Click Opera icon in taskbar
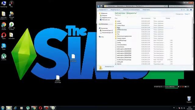195x110 pixels. [41, 108]
